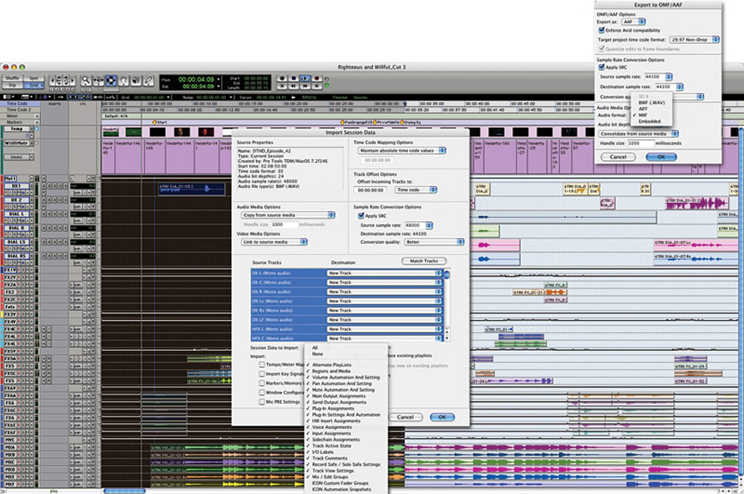Toggle Apply SRC in Import Session Data
Viewport: 744px width, 494px height.
361,216
